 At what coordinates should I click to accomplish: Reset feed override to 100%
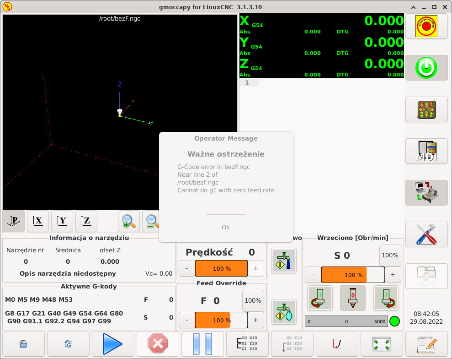point(253,301)
